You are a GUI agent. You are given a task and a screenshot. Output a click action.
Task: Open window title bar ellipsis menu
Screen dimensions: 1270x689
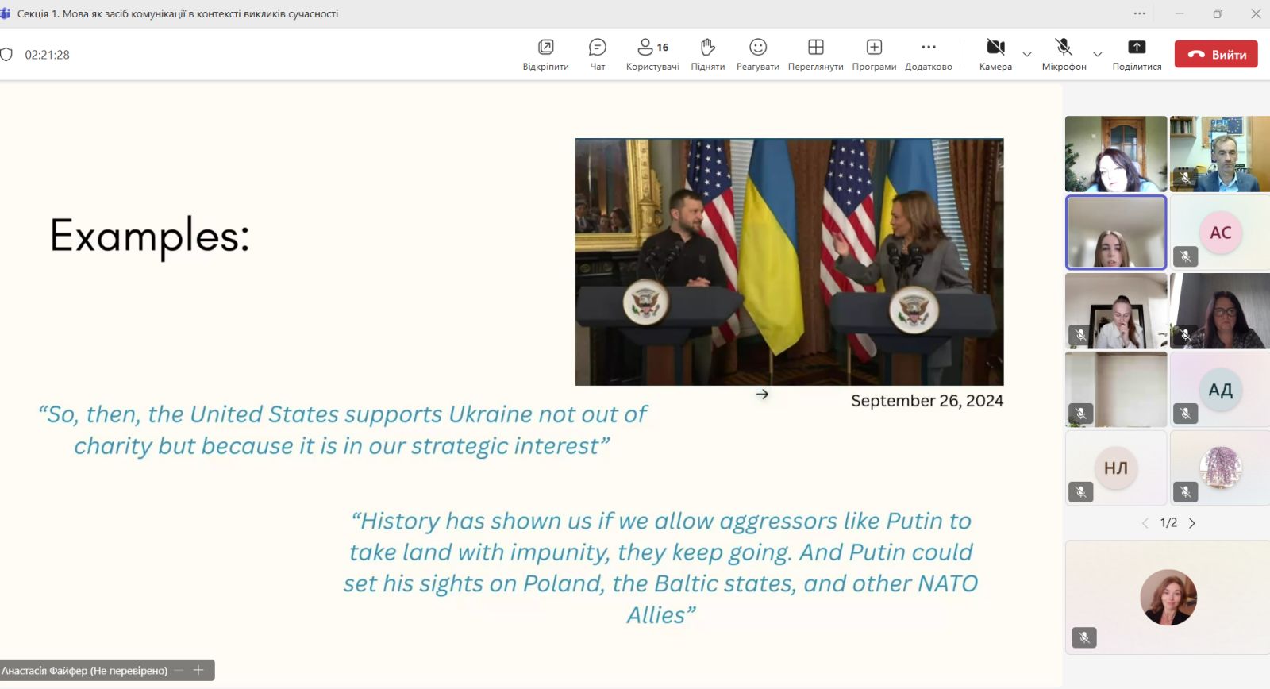(x=1140, y=13)
